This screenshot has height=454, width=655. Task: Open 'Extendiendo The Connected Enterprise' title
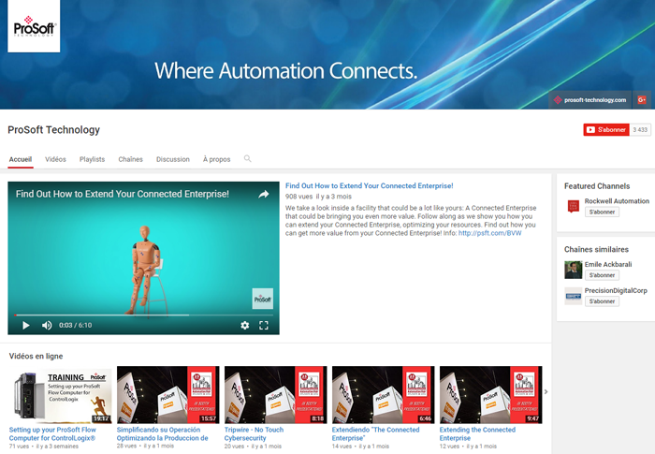tap(375, 434)
